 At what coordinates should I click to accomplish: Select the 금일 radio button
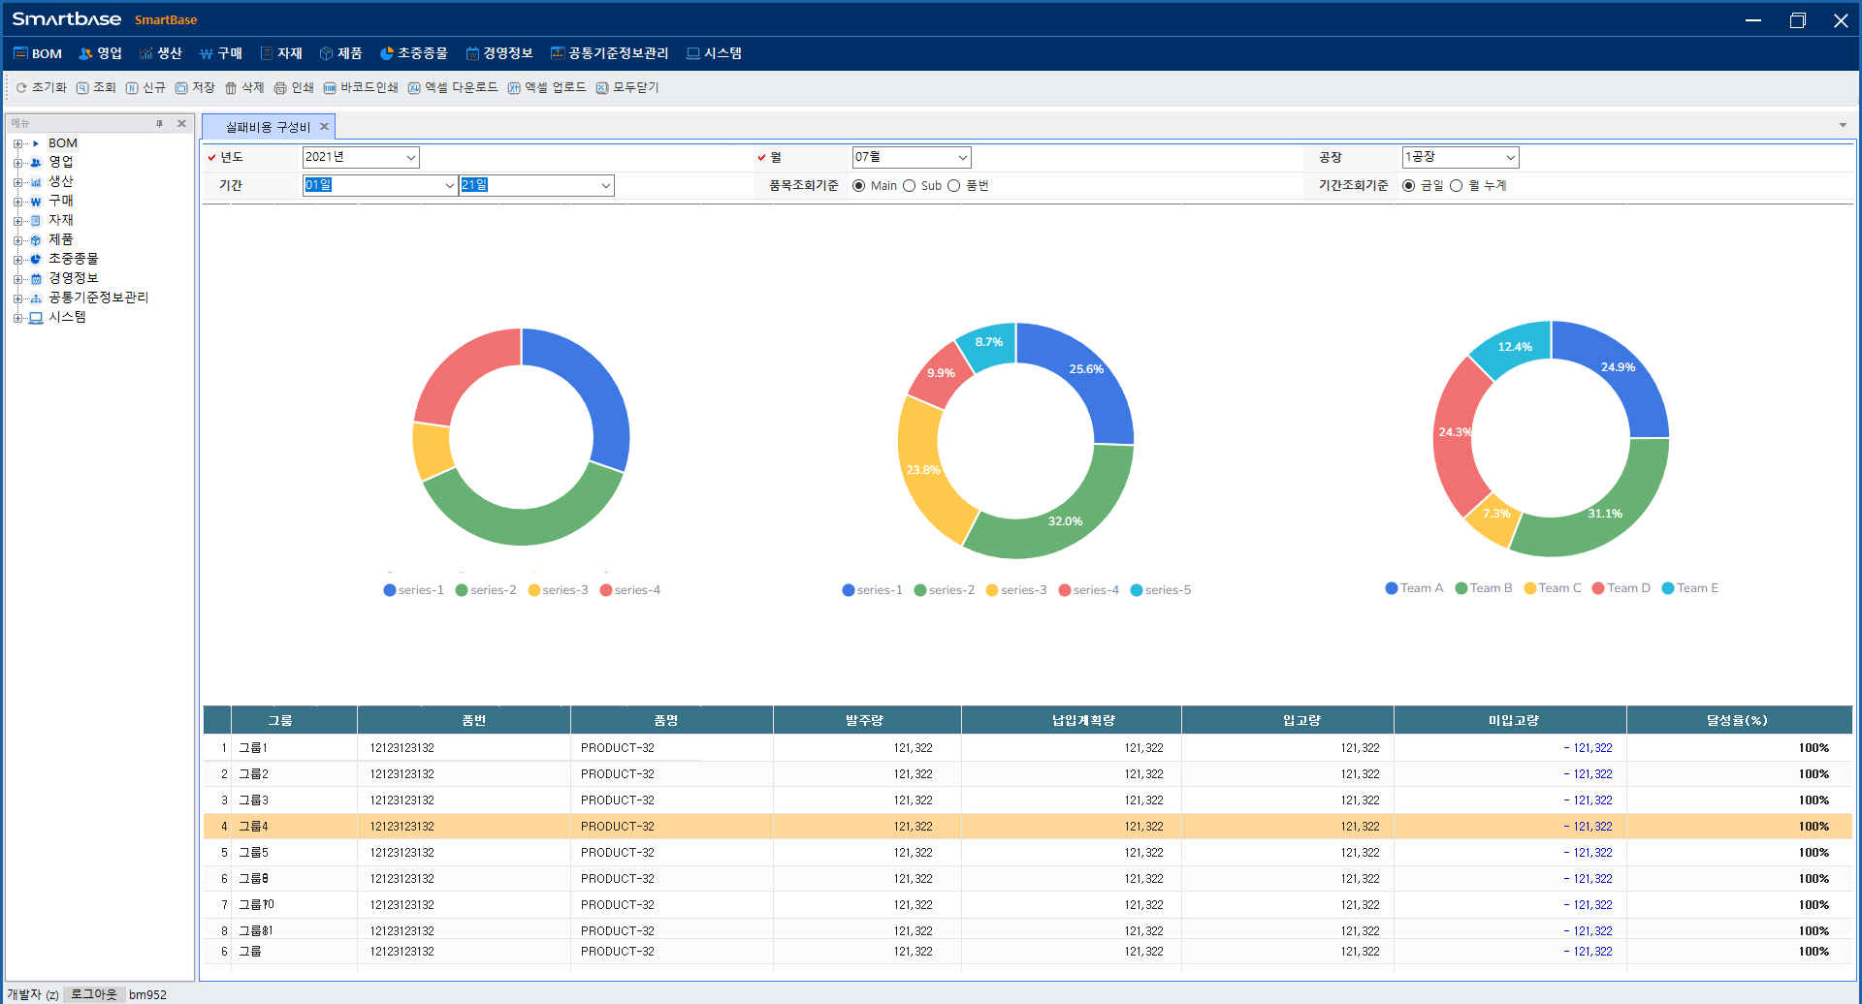(1408, 186)
